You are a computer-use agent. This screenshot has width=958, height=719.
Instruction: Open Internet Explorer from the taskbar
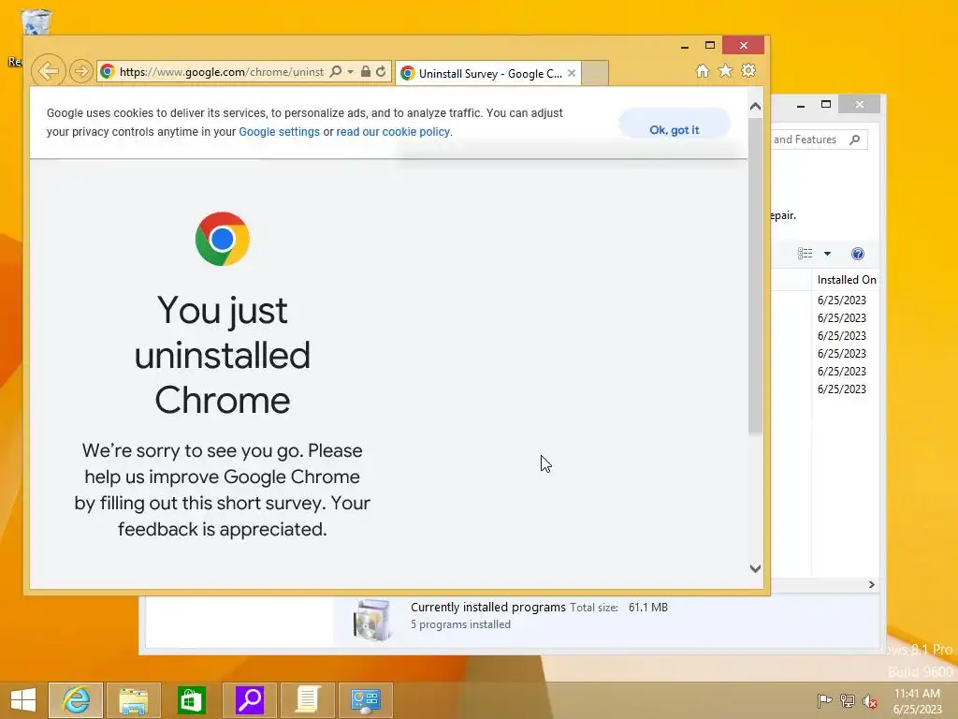click(76, 699)
